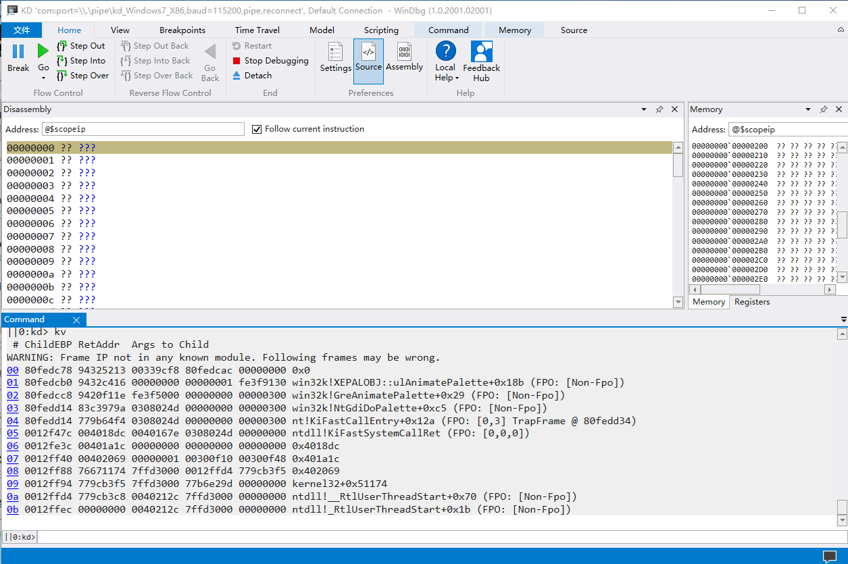Switch to the Command ribbon tab
The image size is (848, 564).
(x=448, y=30)
